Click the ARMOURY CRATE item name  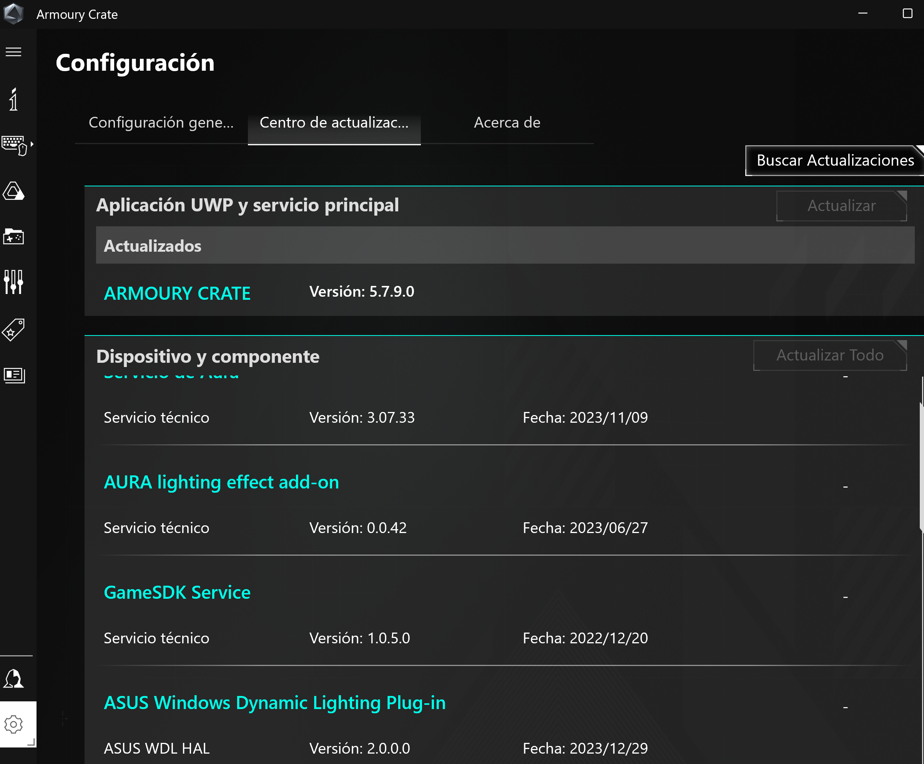click(177, 293)
